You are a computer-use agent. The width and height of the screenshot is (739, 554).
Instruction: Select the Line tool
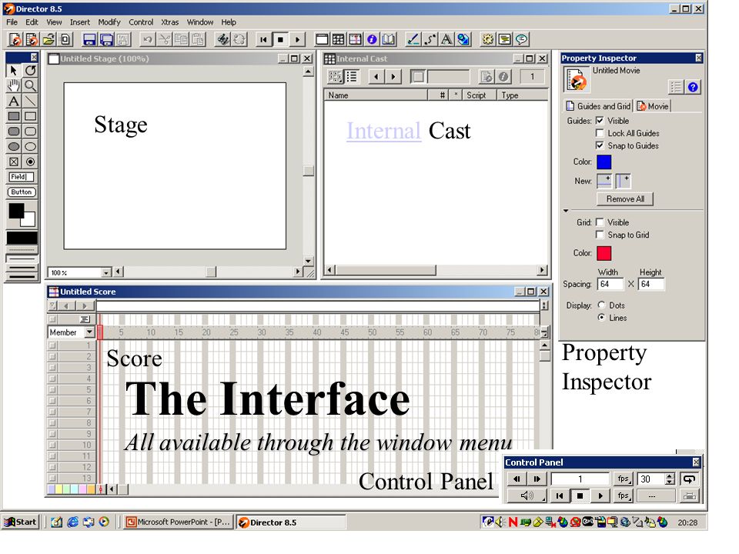coord(30,102)
